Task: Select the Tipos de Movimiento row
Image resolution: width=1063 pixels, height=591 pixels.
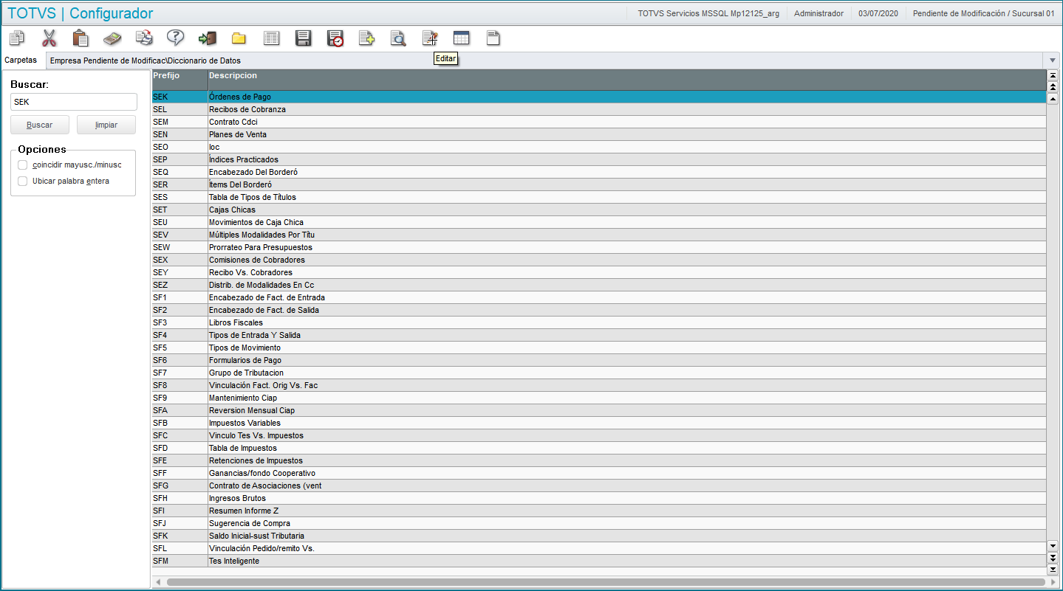Action: coord(599,348)
